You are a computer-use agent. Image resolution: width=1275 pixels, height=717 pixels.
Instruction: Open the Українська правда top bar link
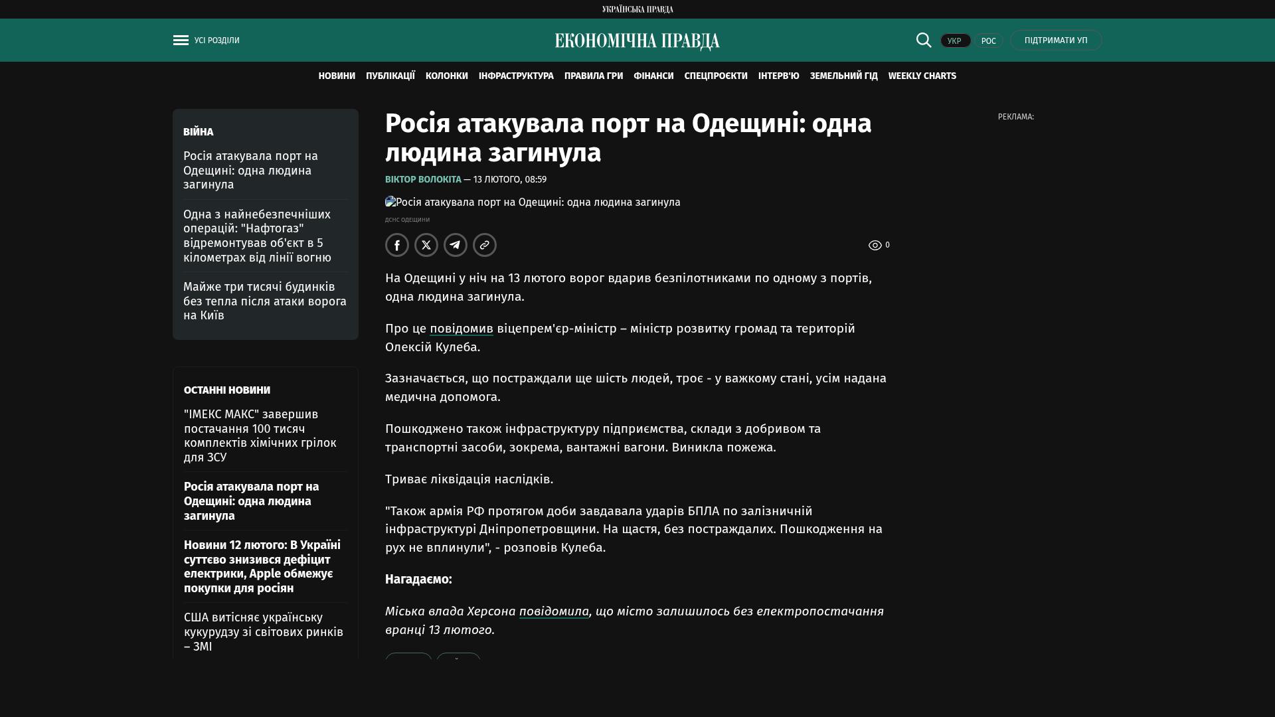[x=637, y=9]
